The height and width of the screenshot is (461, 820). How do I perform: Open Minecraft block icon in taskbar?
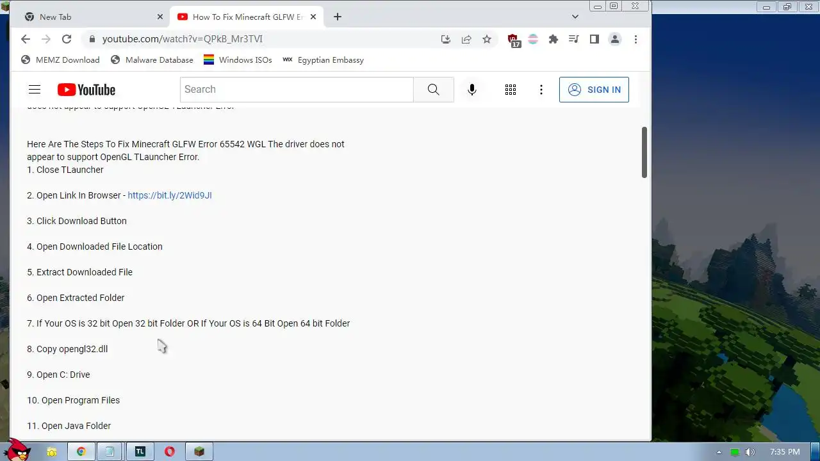click(199, 451)
